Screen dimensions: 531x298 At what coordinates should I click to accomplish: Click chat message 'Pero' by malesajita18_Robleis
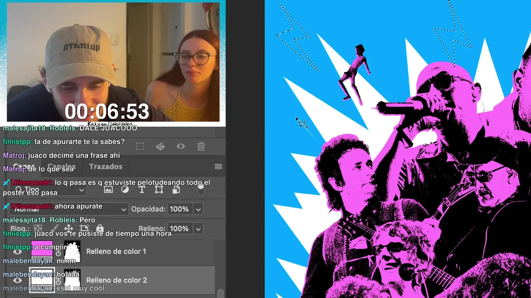[87, 220]
